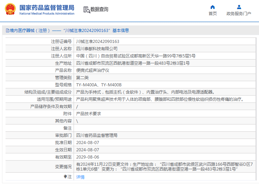Click National Medical Products Administration subtitle
Screen dimensions: 259x185
[x=47, y=13]
